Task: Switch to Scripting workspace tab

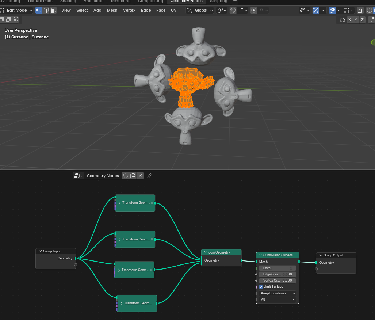Action: 219,1
